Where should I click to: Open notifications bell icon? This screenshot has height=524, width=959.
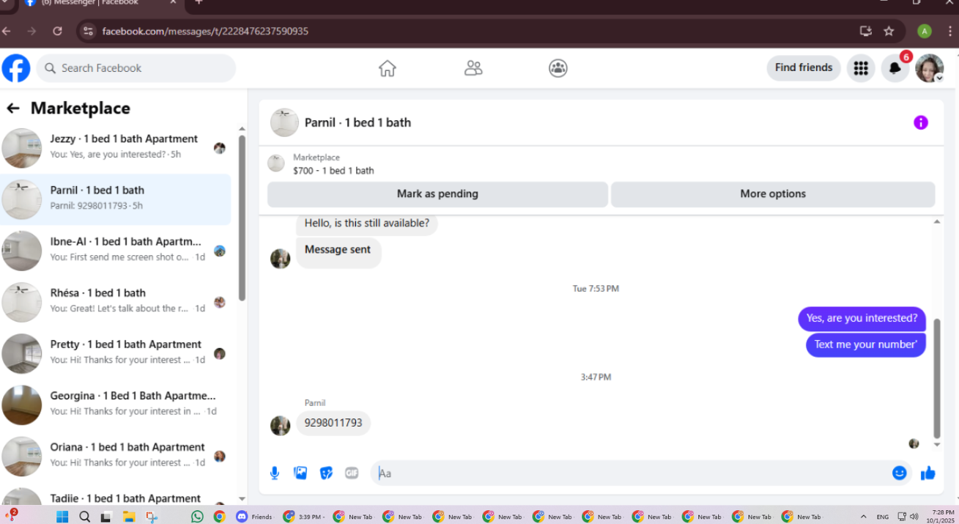(895, 68)
